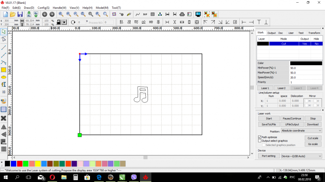325x182 pixels.
Task: Select the rectangle drawing tool
Action: click(4, 70)
